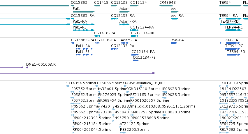This screenshot has height=134, width=248.
Task: Click the GM03793.5prime EST label
Action: 146,112
